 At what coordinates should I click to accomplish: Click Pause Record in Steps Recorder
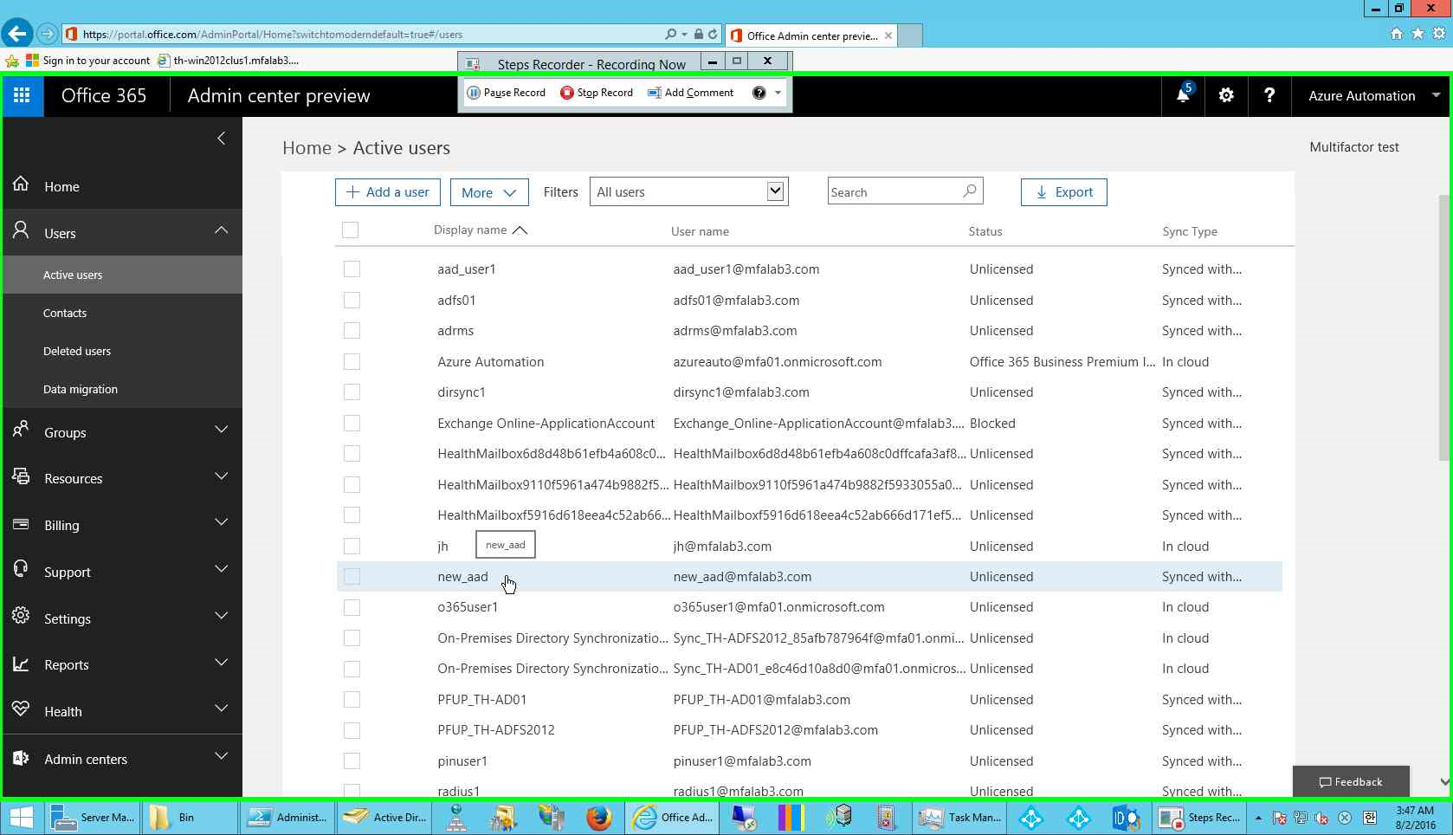tap(507, 93)
